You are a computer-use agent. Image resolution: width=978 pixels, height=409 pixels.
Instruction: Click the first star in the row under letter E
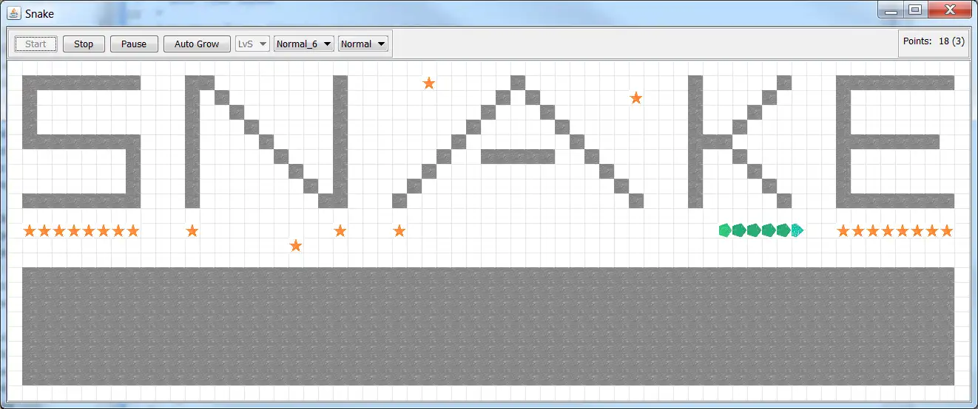843,230
